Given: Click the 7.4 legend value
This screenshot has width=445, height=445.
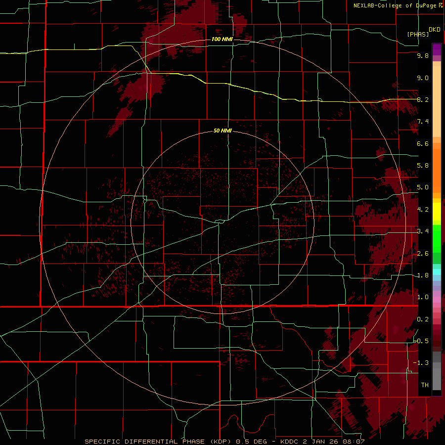Looking at the screenshot, I should click(x=423, y=122).
